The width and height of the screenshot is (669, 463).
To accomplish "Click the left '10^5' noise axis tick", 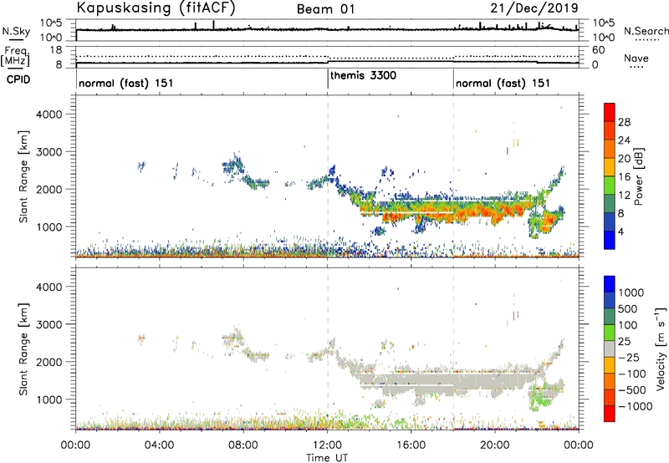I will (51, 23).
